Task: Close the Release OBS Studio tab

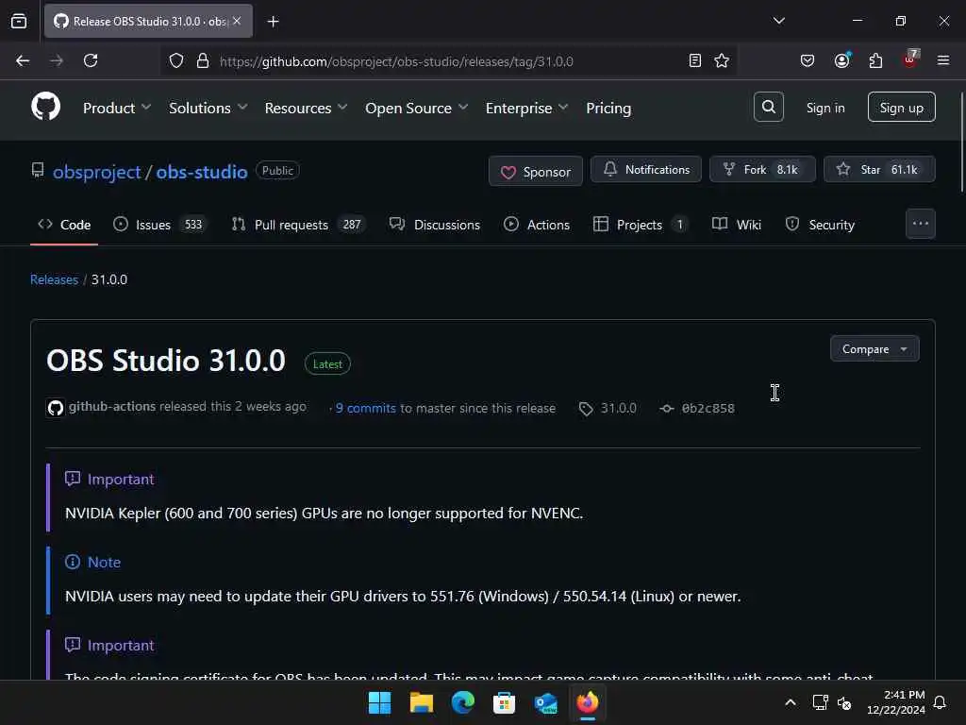Action: (237, 21)
